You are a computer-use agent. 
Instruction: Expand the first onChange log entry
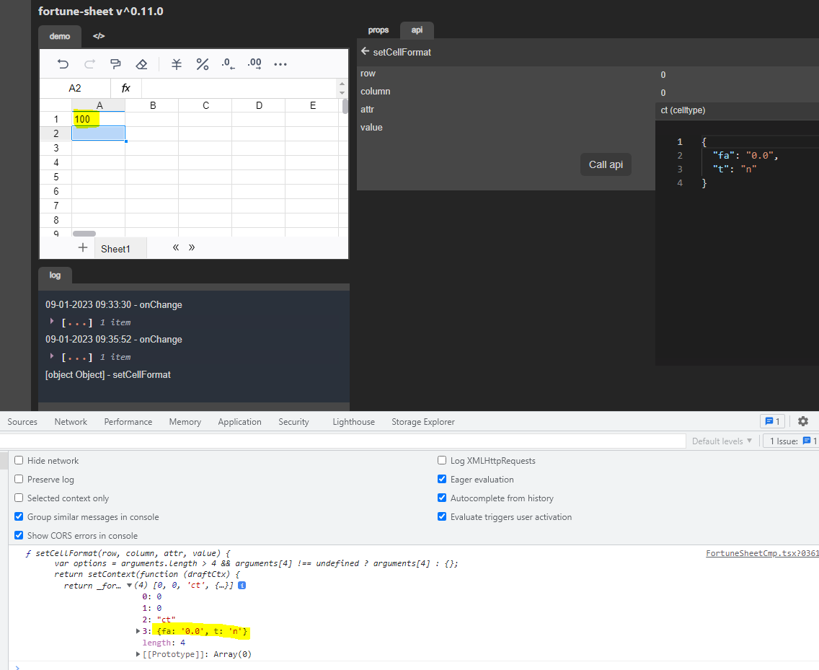51,322
